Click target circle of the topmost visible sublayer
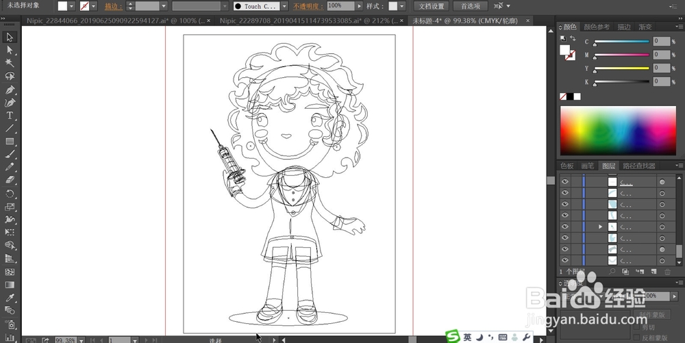The width and height of the screenshot is (685, 343). click(x=662, y=182)
